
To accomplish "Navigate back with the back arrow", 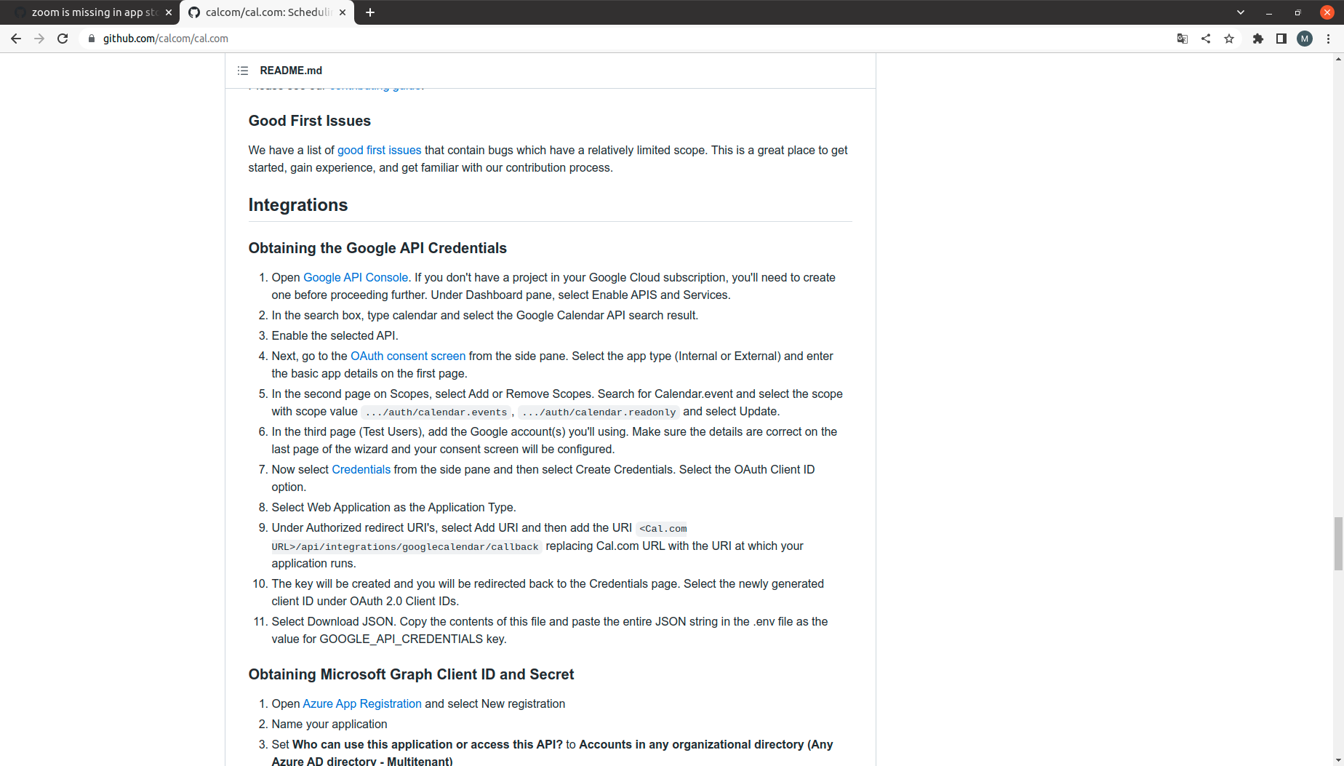I will (16, 39).
